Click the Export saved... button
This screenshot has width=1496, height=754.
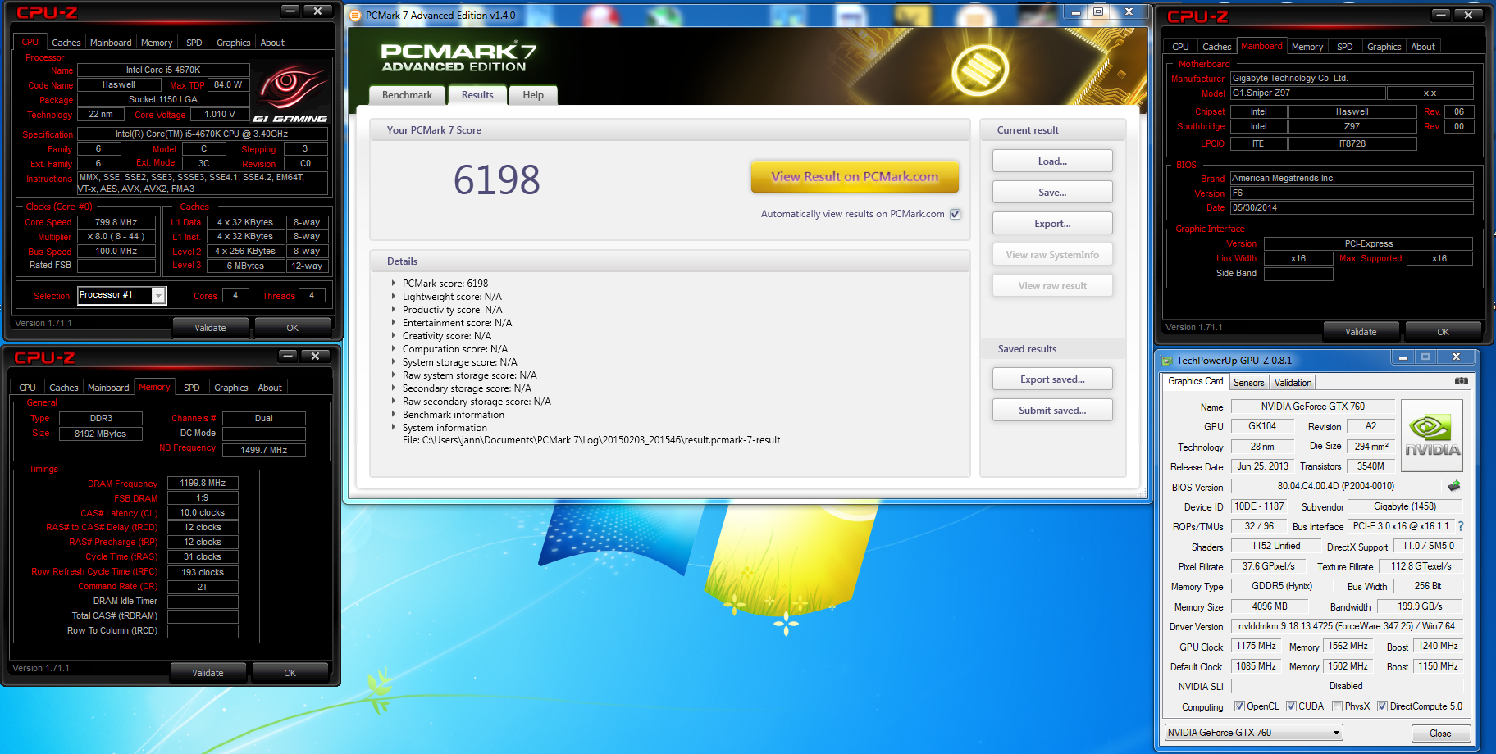click(x=1052, y=379)
